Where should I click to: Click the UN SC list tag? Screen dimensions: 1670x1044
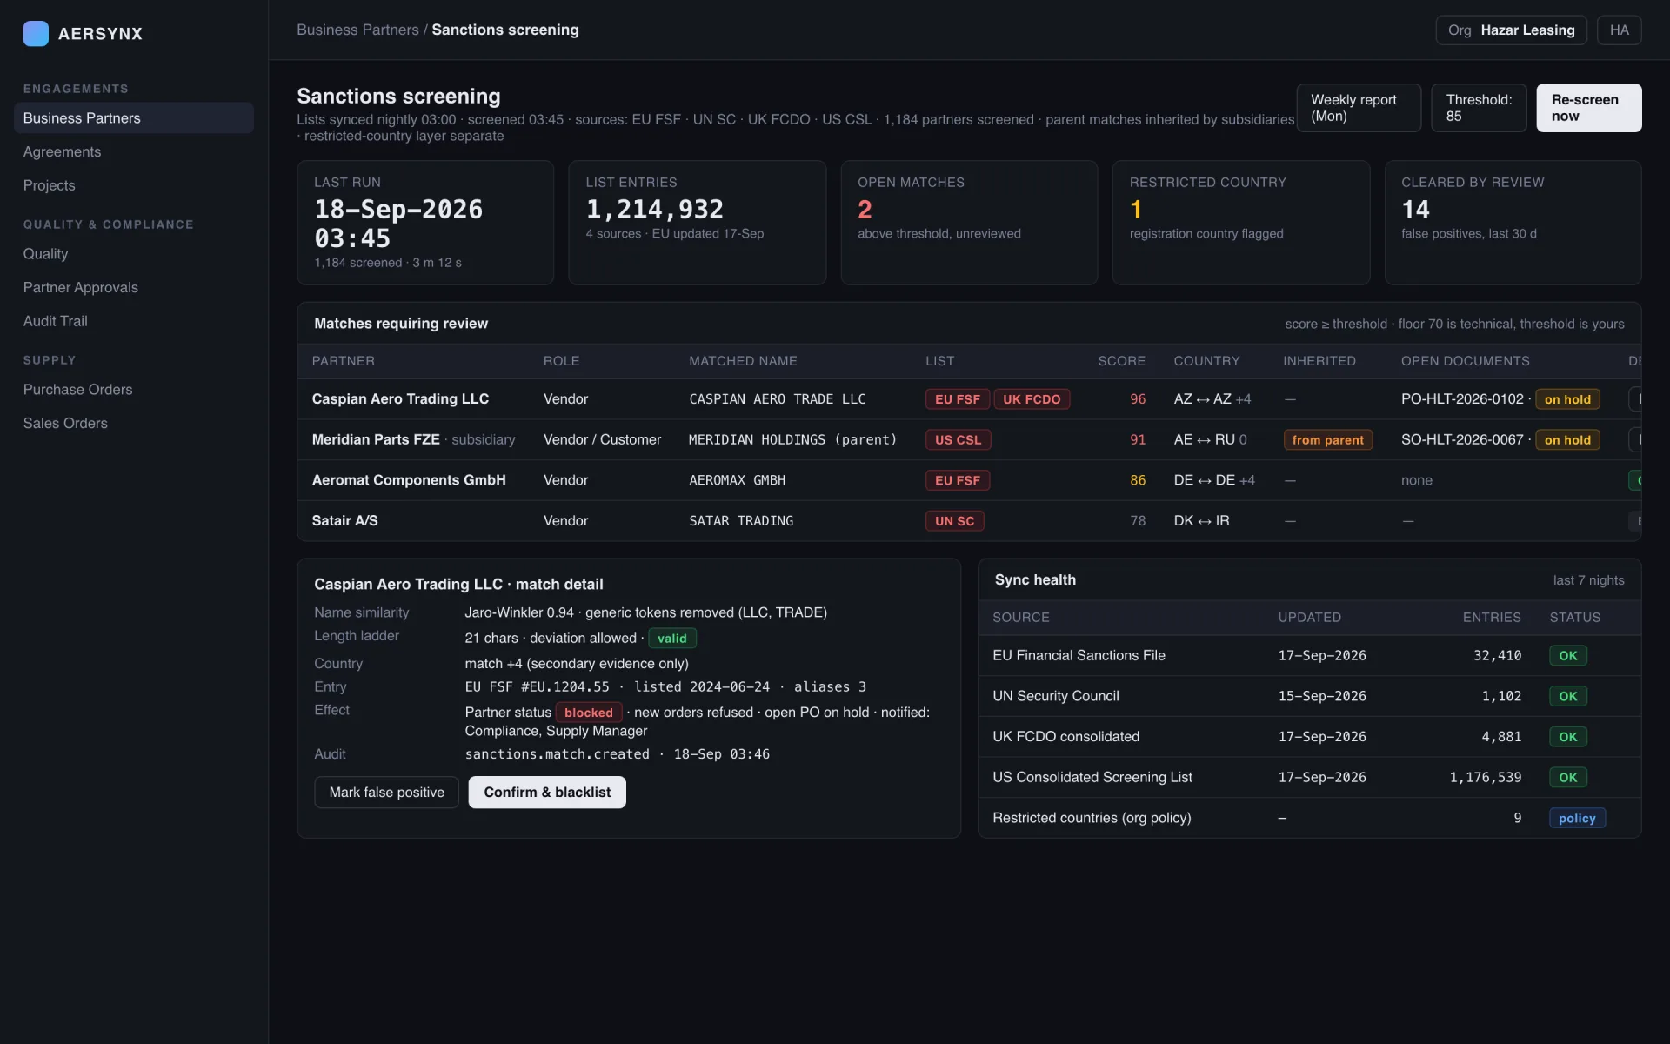pyautogui.click(x=954, y=521)
